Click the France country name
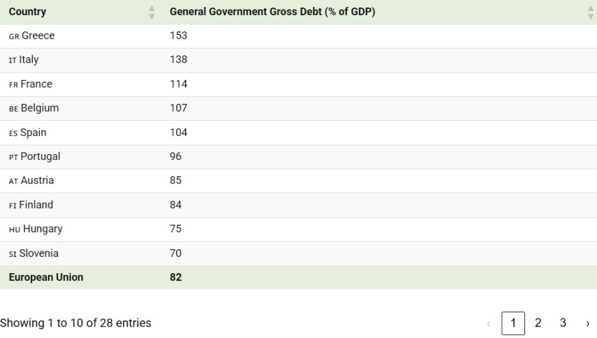Image resolution: width=597 pixels, height=338 pixels. (36, 84)
